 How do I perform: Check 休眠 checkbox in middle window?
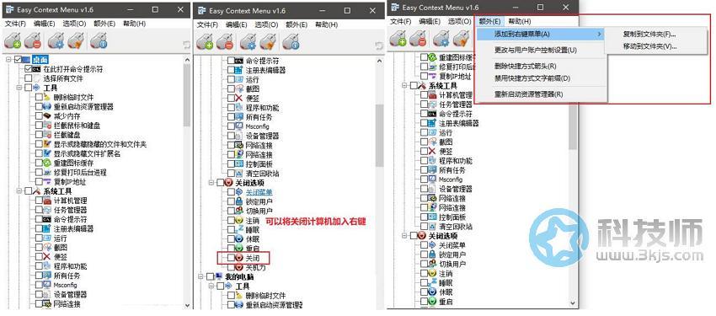(x=230, y=239)
